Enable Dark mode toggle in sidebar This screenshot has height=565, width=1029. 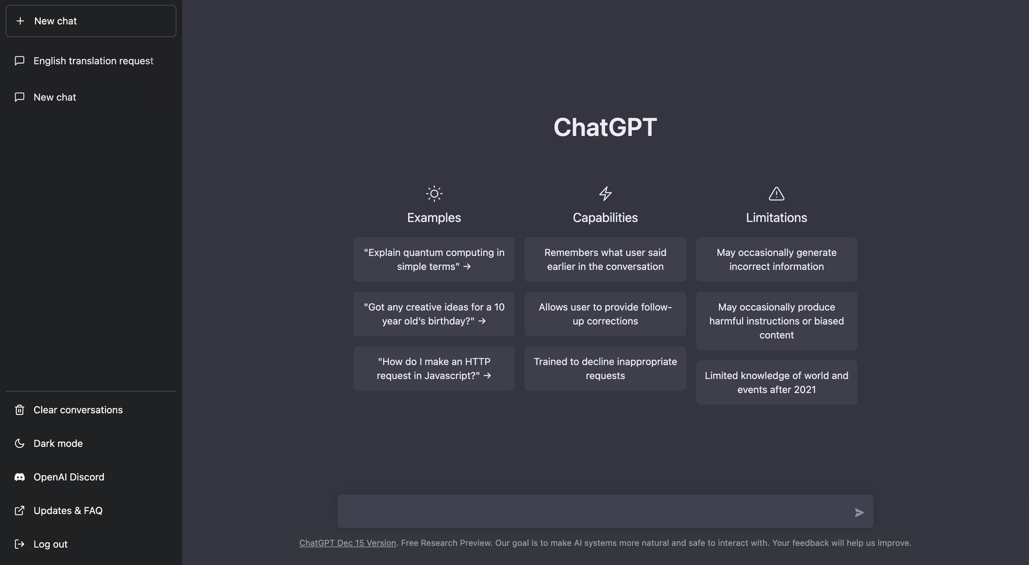click(58, 443)
